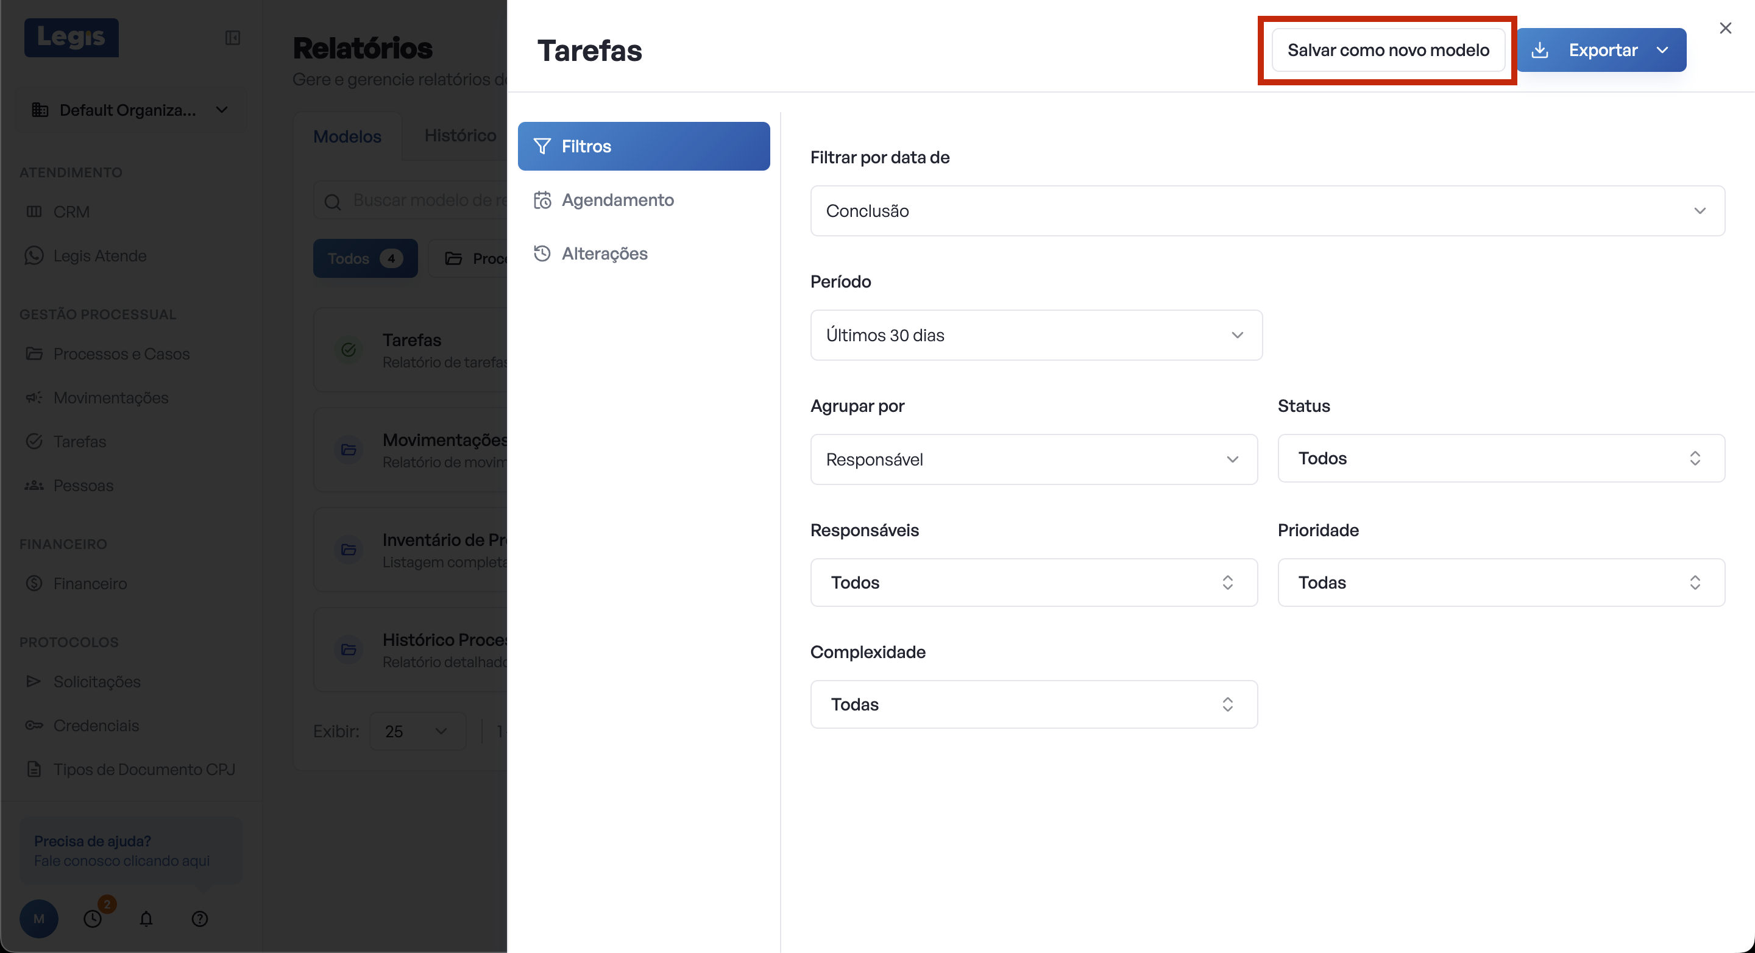Open the Alterações section
Viewport: 1755px width, 953px height.
click(x=604, y=253)
